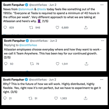109x109 pixels.
Task: Open more options on the first tweet
Action: 102,5
